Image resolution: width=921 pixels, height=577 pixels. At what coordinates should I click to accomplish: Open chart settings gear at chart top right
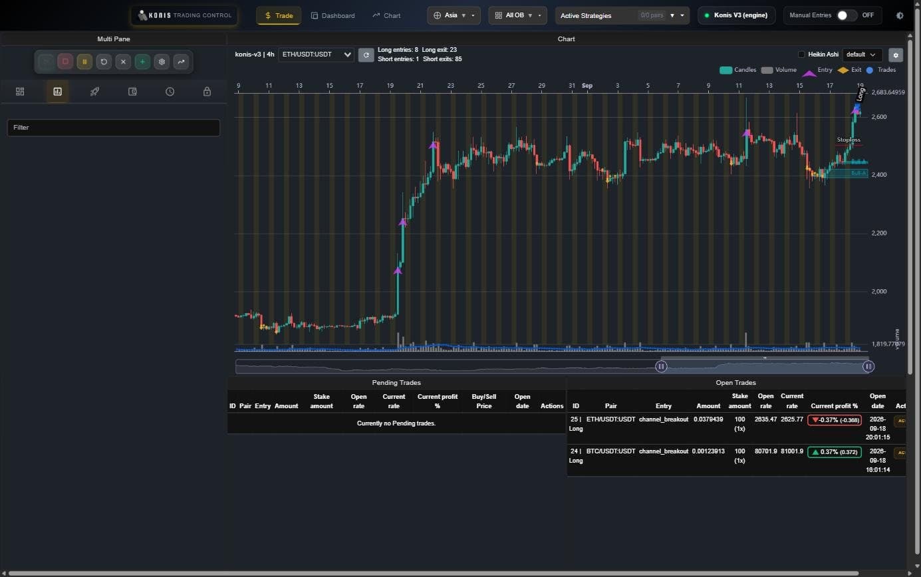point(896,55)
